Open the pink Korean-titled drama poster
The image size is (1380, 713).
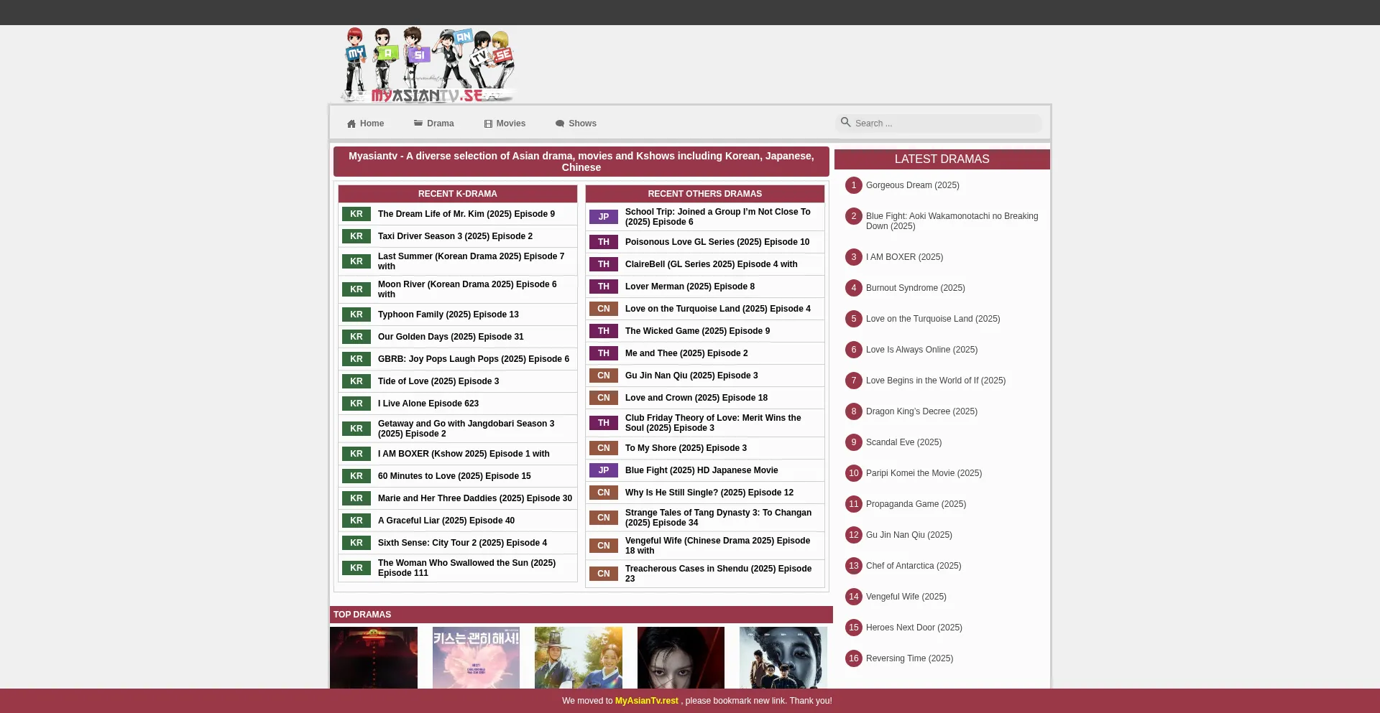[476, 658]
